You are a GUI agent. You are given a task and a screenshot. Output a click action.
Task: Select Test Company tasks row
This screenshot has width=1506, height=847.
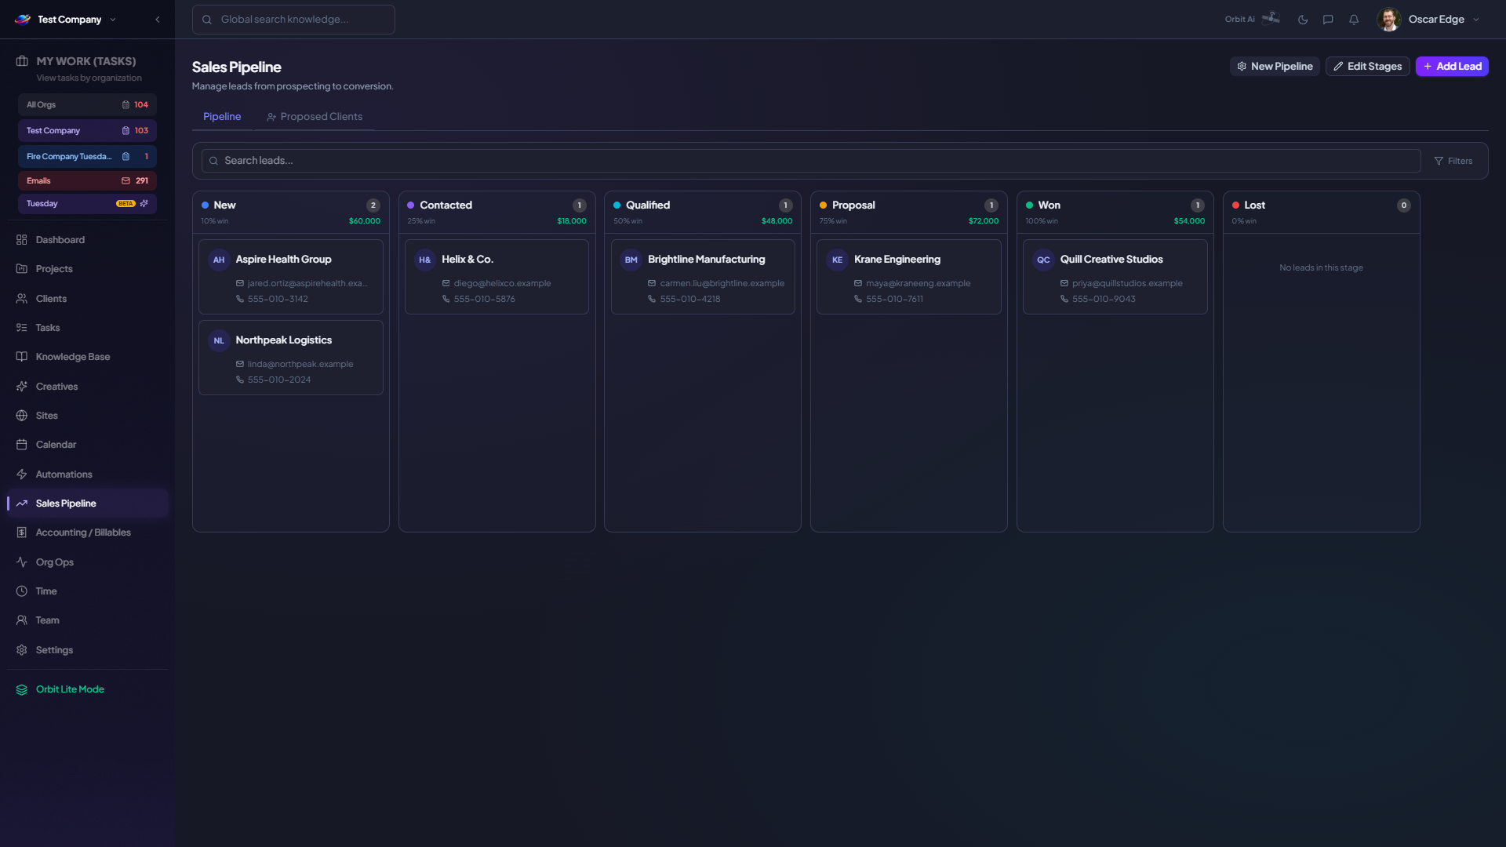pos(87,130)
